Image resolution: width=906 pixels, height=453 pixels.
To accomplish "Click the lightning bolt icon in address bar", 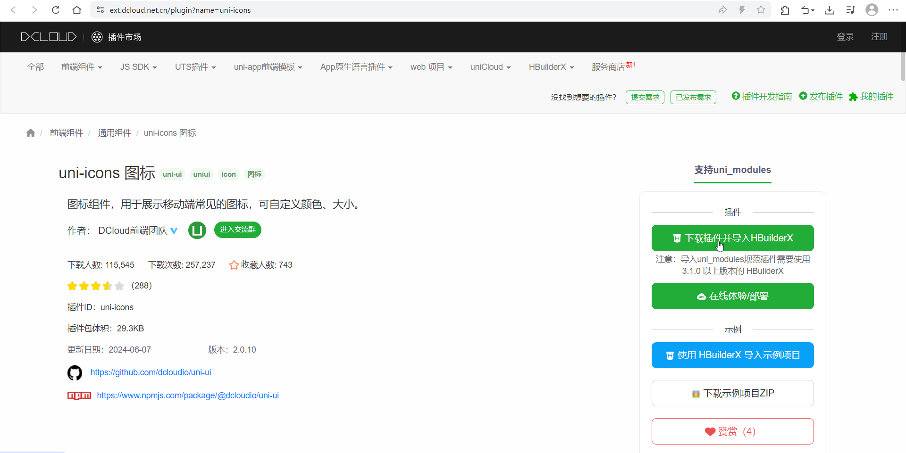I will [x=742, y=10].
